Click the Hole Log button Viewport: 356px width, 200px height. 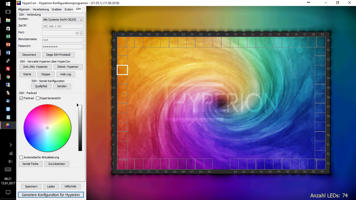click(x=66, y=74)
